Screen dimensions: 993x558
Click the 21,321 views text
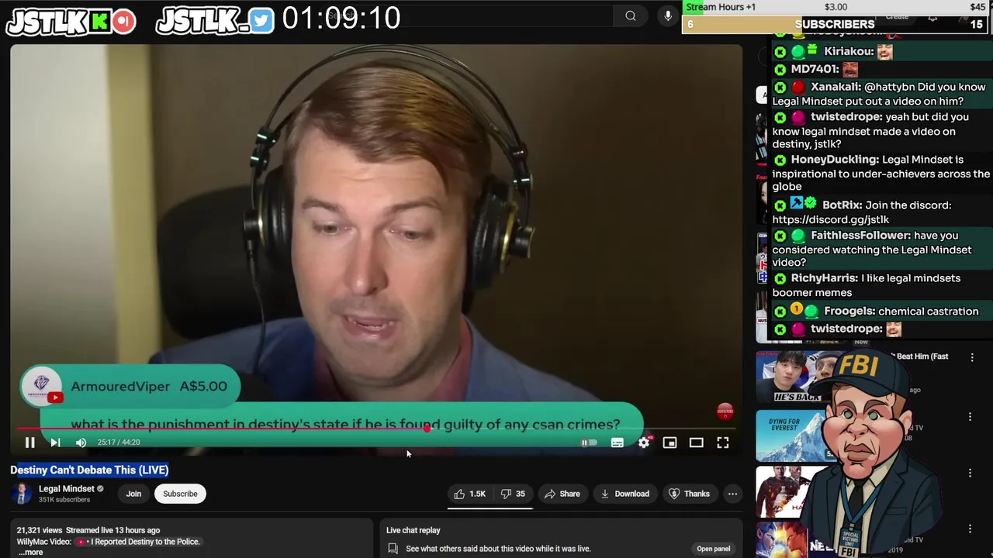[40, 530]
